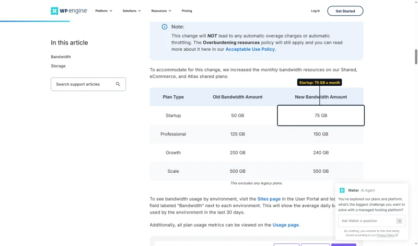
Task: Click the Get Started button
Action: (x=345, y=11)
